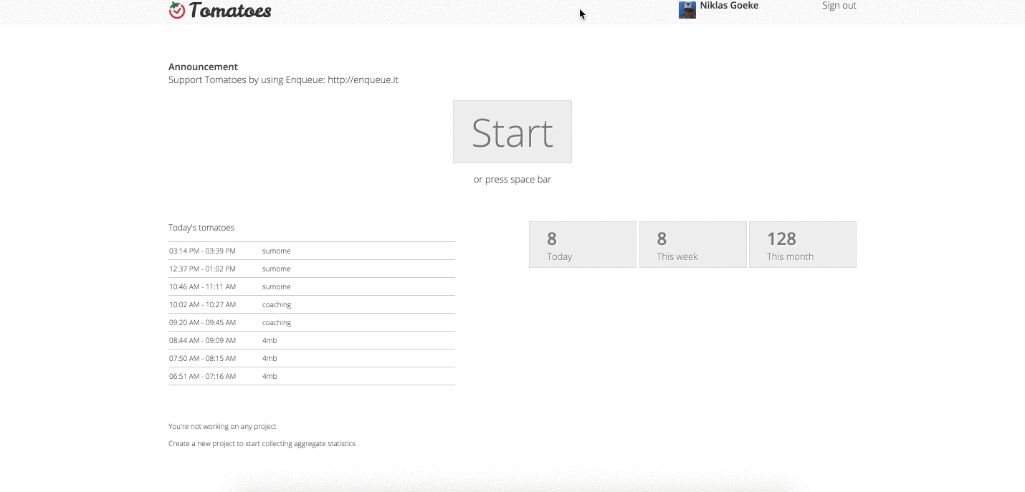
Task: Click the Tomatoes logo icon
Action: 176,10
